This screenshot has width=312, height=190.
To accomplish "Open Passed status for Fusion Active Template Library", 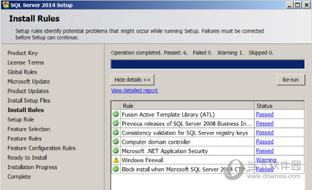I will click(265, 114).
